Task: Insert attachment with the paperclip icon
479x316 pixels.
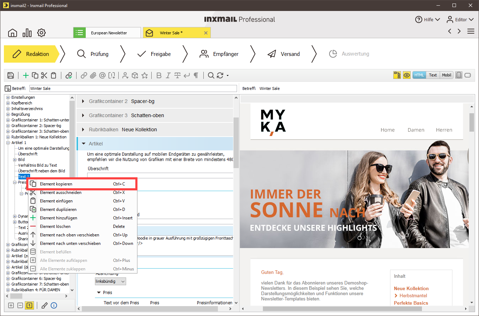Action: (x=93, y=75)
